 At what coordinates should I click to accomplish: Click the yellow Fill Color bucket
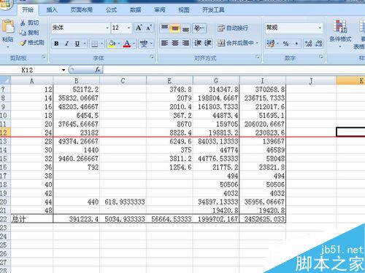(112, 44)
